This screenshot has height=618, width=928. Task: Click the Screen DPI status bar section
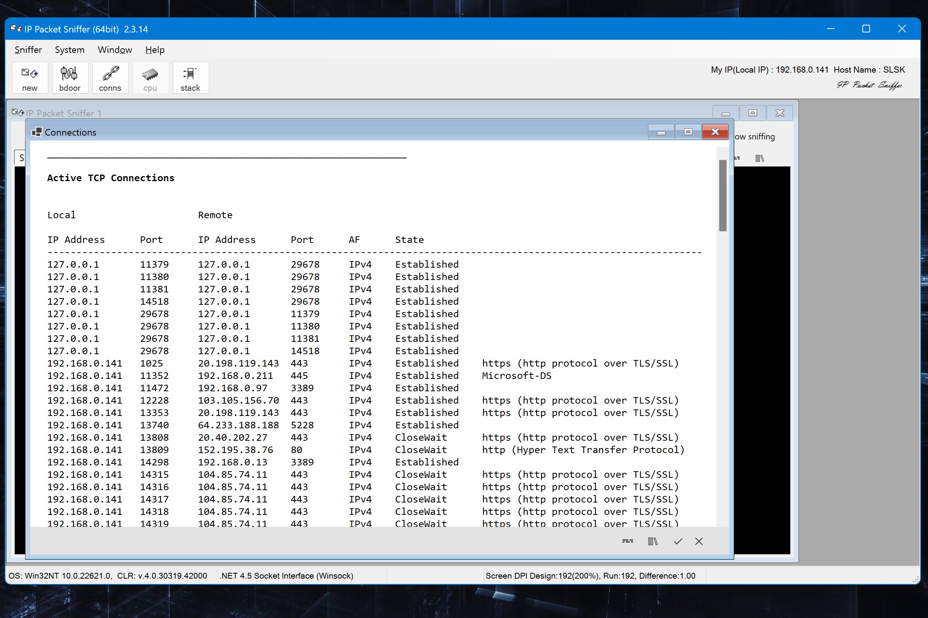click(591, 576)
